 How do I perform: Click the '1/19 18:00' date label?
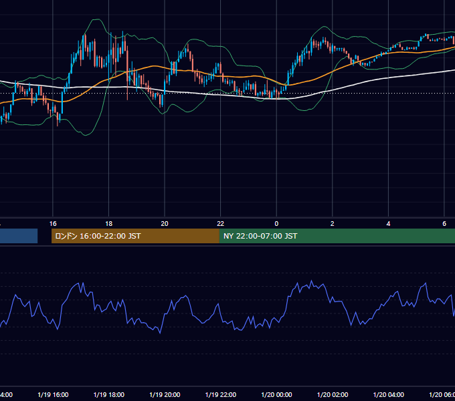click(x=109, y=394)
